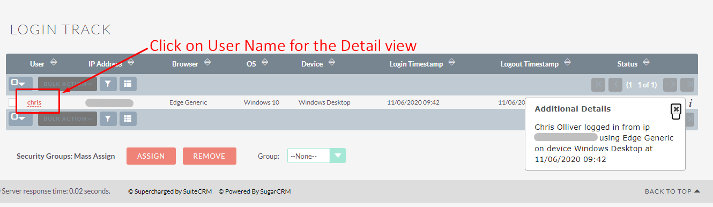Expand the Group --None-- dropdown

316,156
